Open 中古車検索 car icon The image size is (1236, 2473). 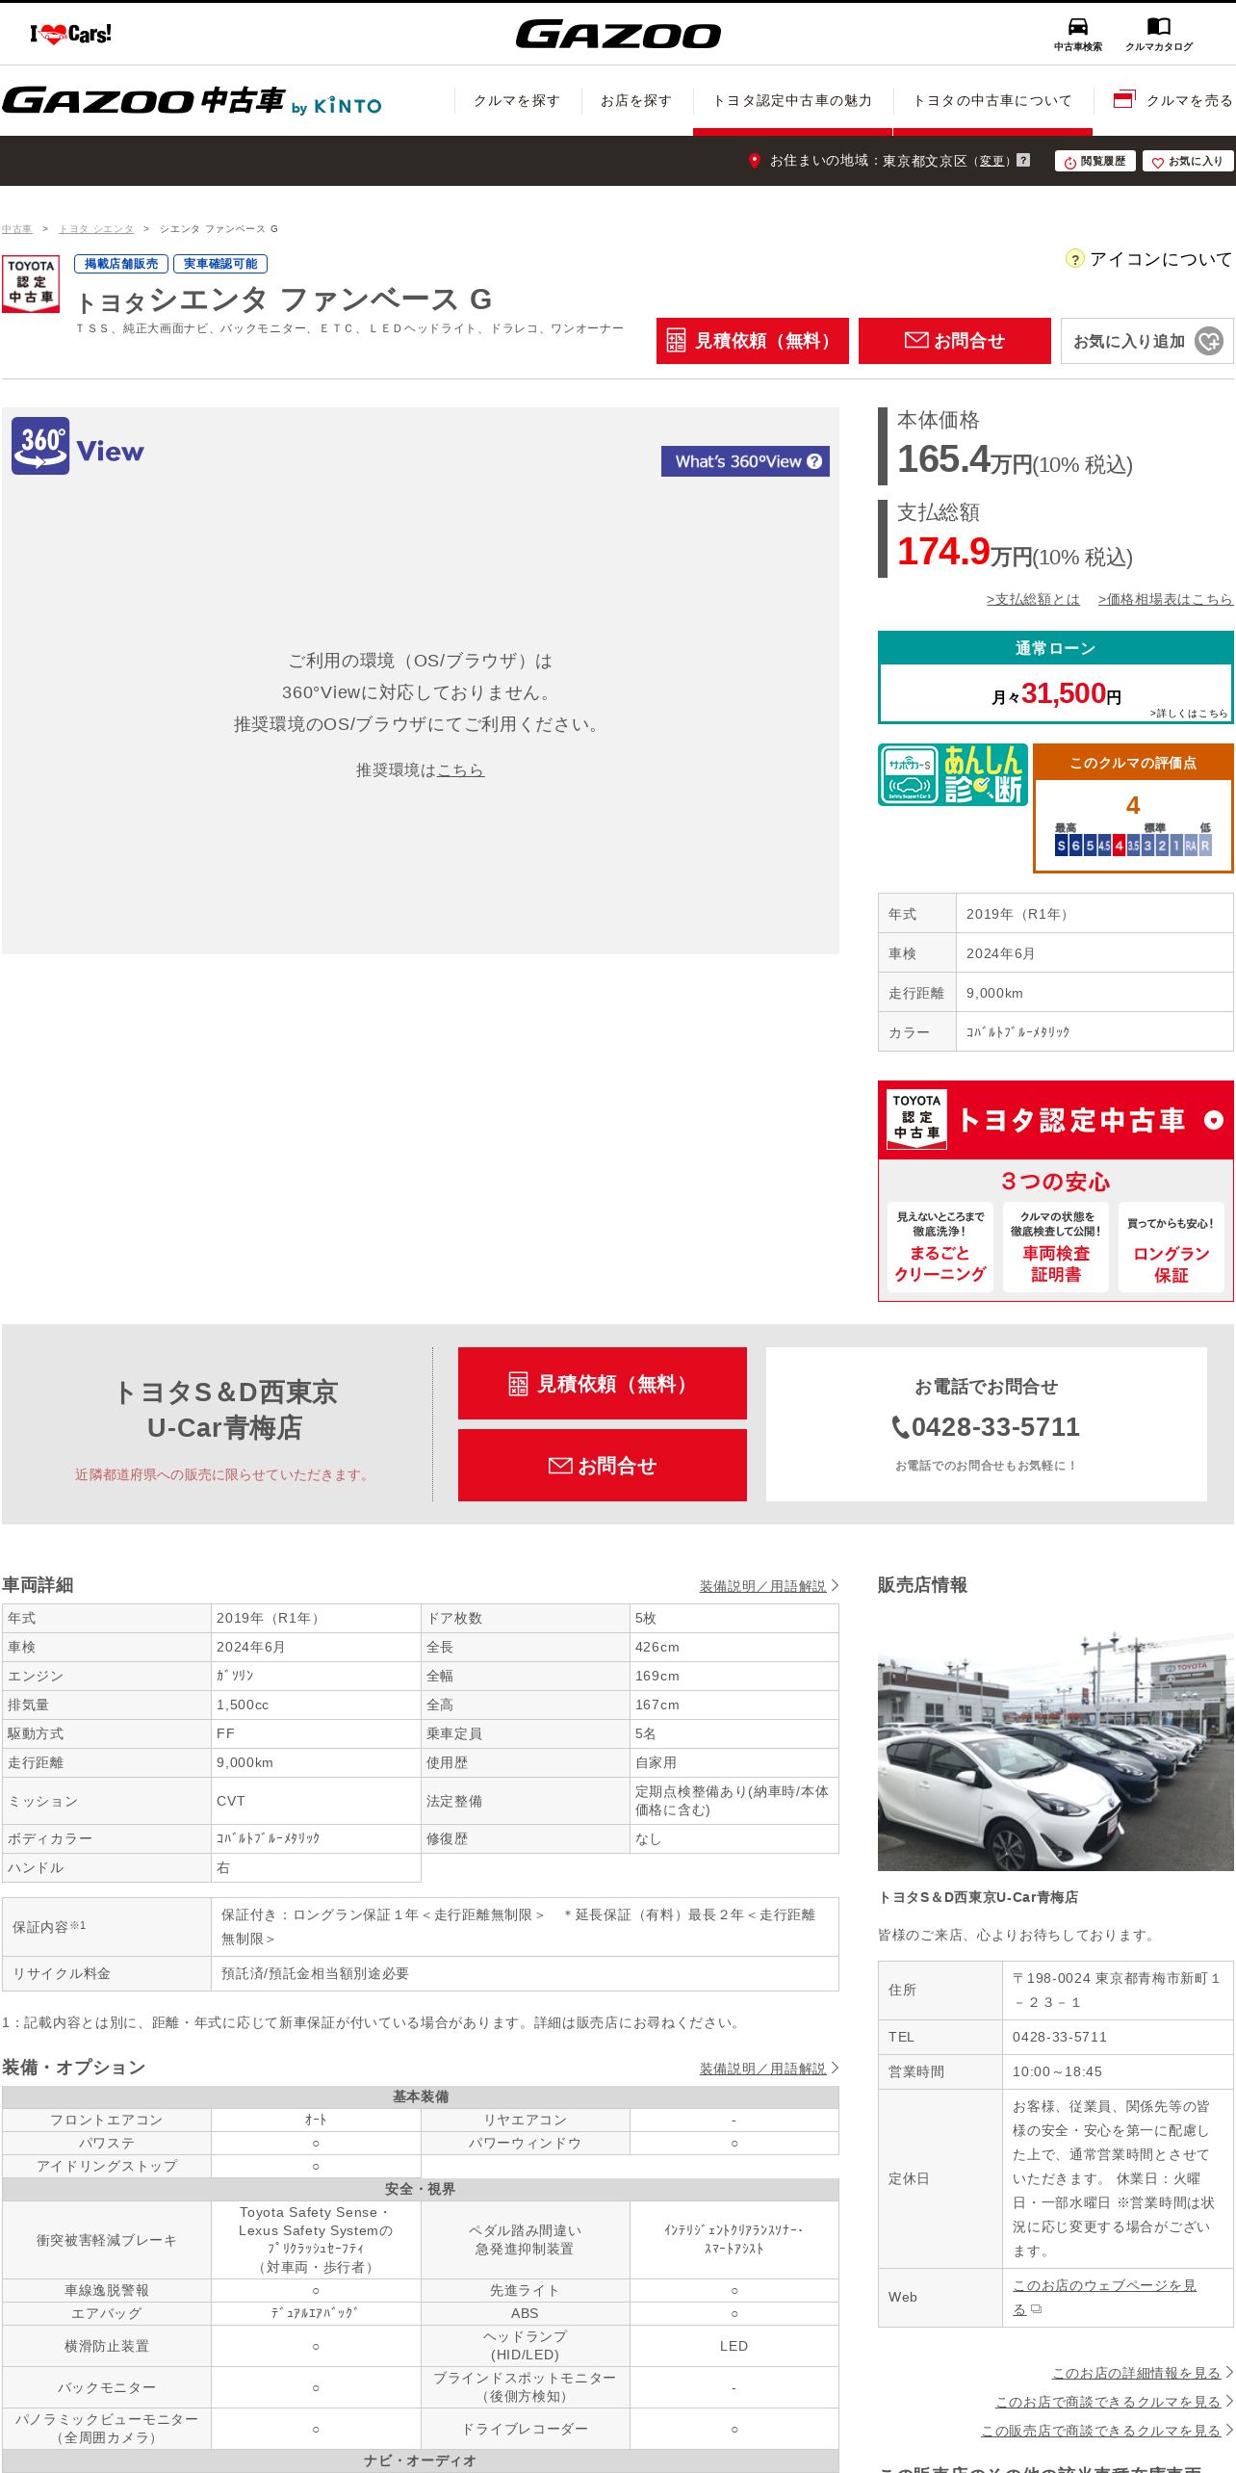point(1077,34)
